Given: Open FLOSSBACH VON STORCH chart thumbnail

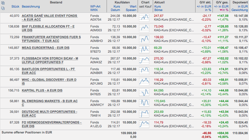Looking at the screenshot, I should pyautogui.click(x=144, y=60).
